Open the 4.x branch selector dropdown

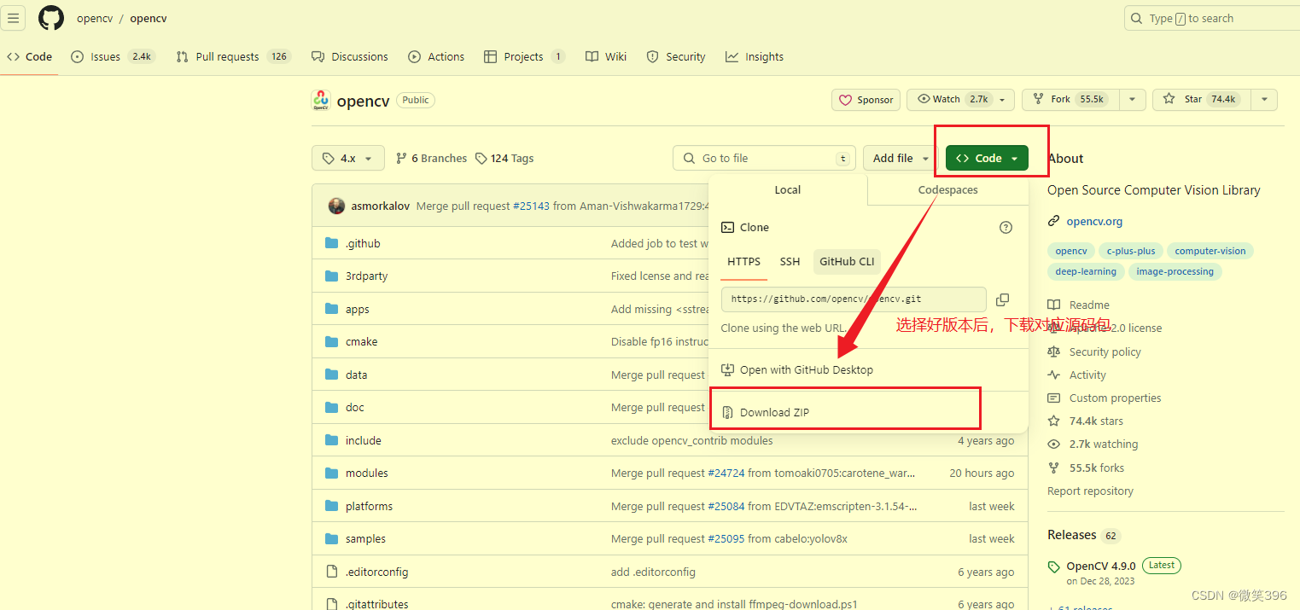[348, 159]
